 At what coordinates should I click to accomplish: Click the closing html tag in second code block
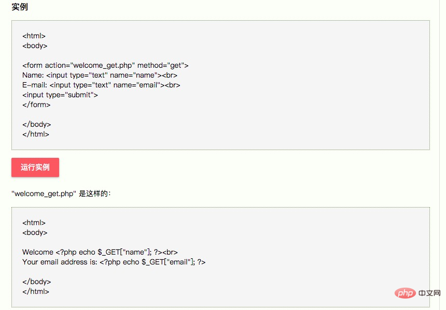click(x=36, y=291)
